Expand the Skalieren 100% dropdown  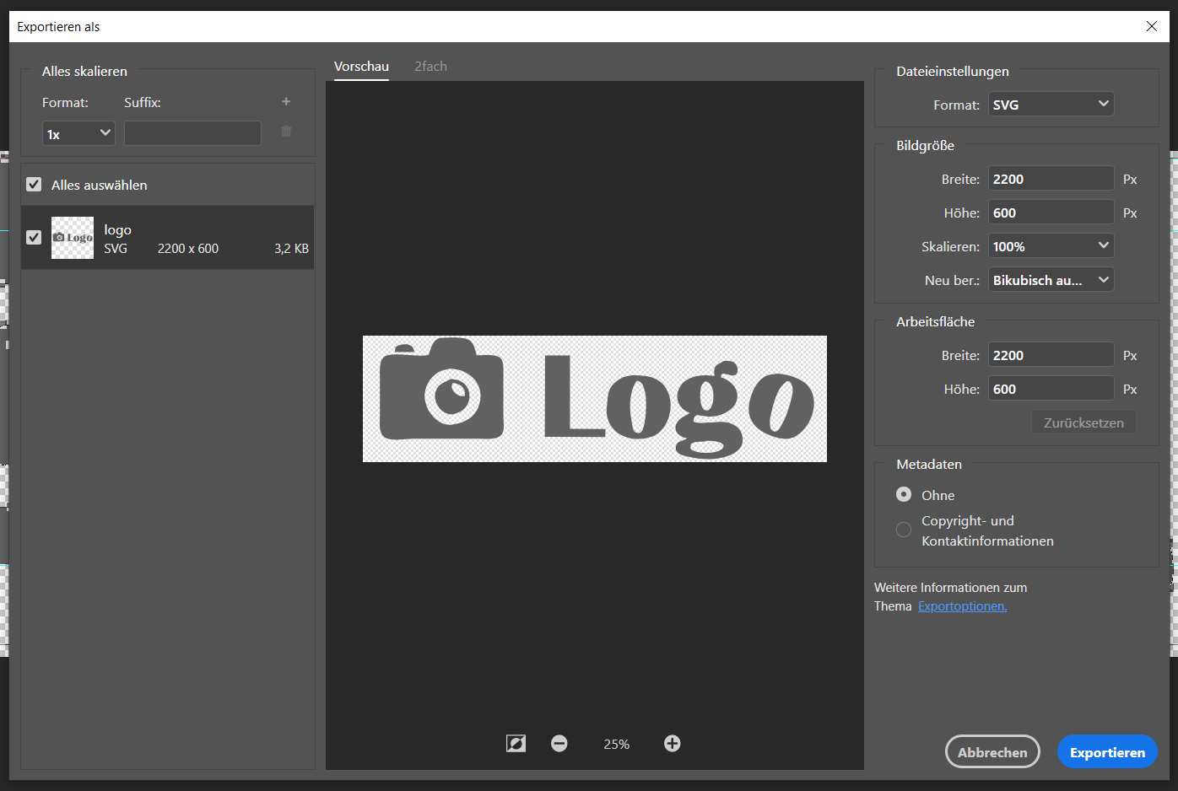[x=1051, y=245]
